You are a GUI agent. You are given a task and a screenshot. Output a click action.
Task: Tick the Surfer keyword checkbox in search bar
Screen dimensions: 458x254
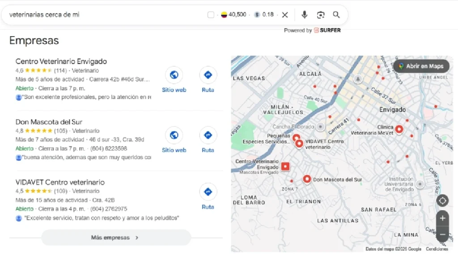[211, 15]
